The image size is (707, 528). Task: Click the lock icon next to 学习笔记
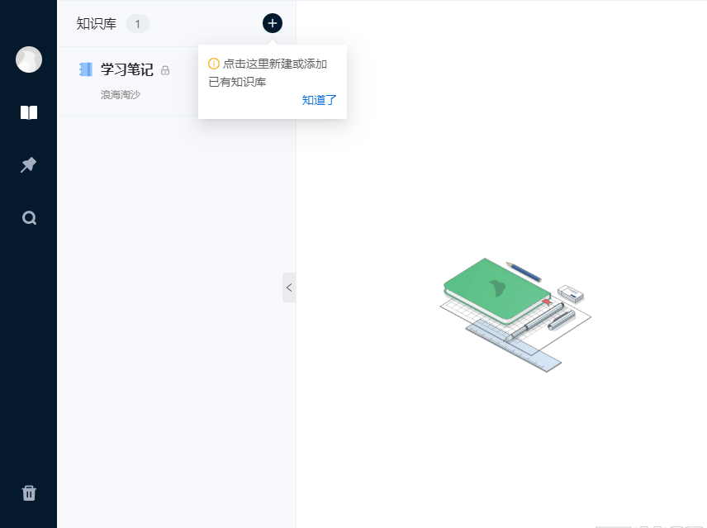pos(165,70)
